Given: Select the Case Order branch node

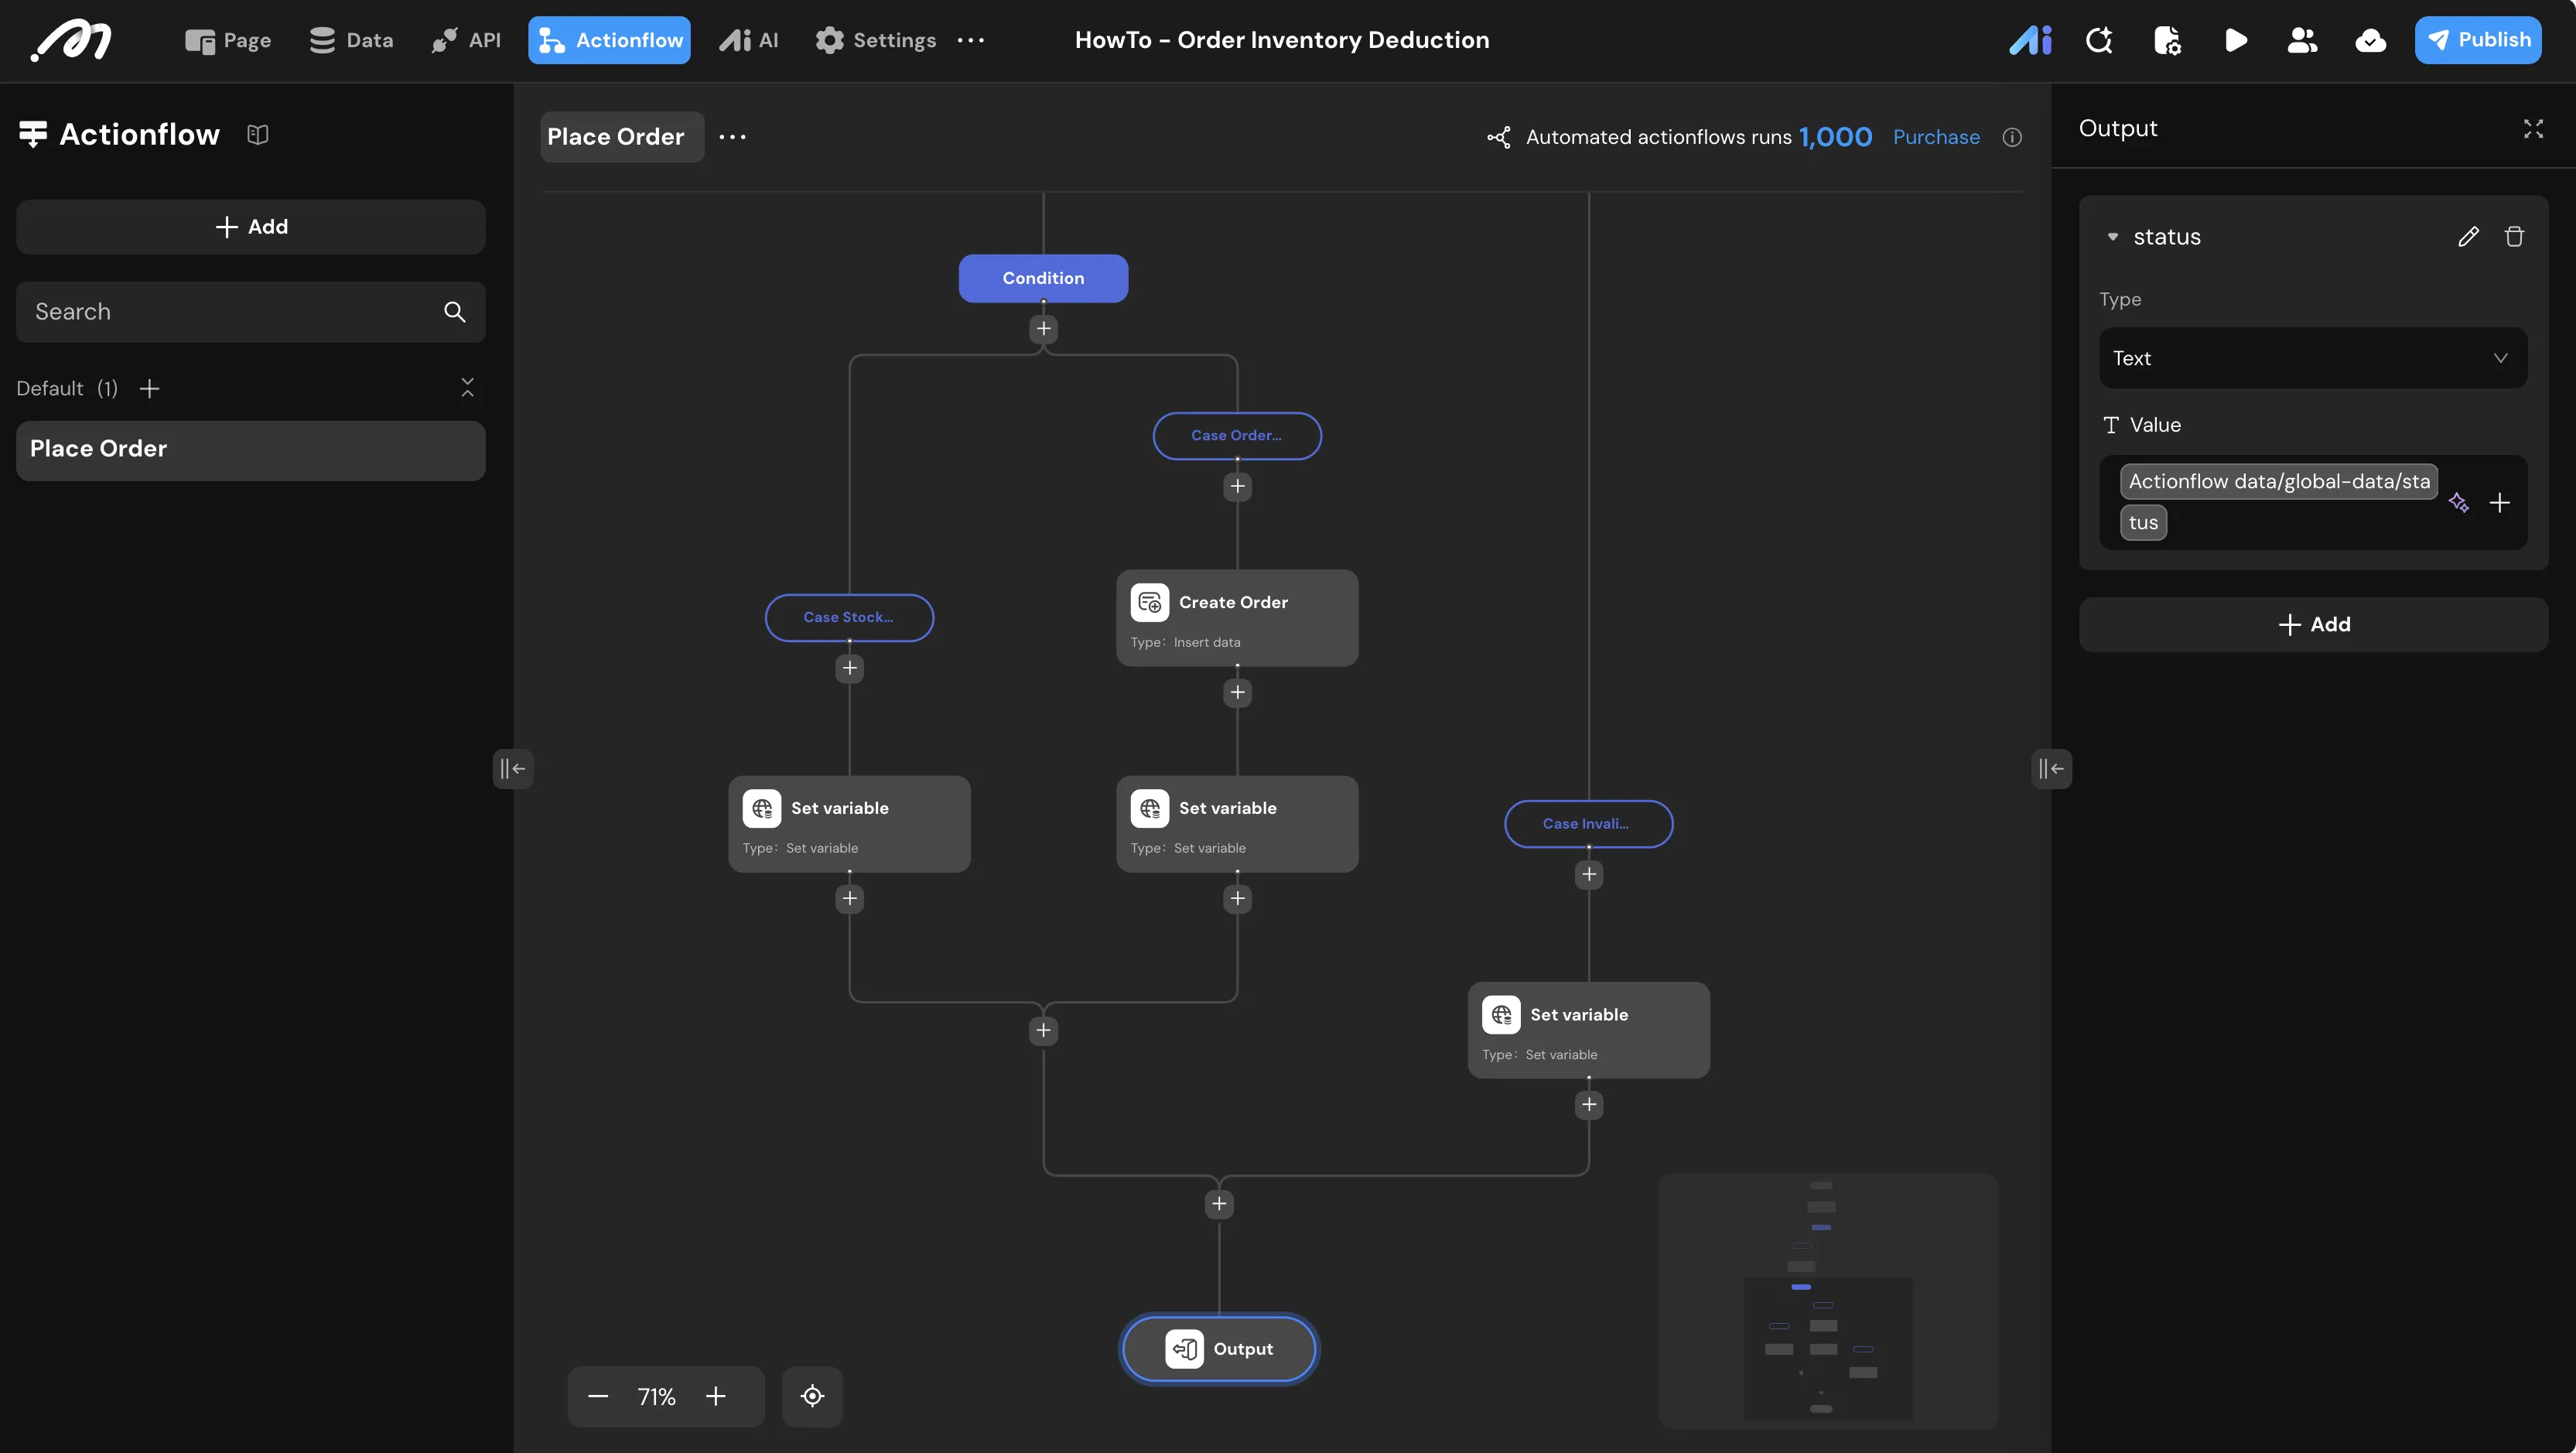Looking at the screenshot, I should click(x=1237, y=436).
